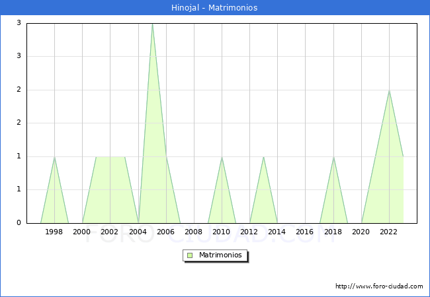The height and width of the screenshot is (297, 430).
Task: Click the 1998 peak in the area chart
Action: coord(54,158)
